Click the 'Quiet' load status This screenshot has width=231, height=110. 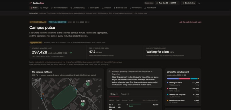pos(131,106)
